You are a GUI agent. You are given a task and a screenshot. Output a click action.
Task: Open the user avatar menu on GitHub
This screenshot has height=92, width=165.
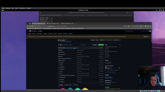tap(150, 31)
